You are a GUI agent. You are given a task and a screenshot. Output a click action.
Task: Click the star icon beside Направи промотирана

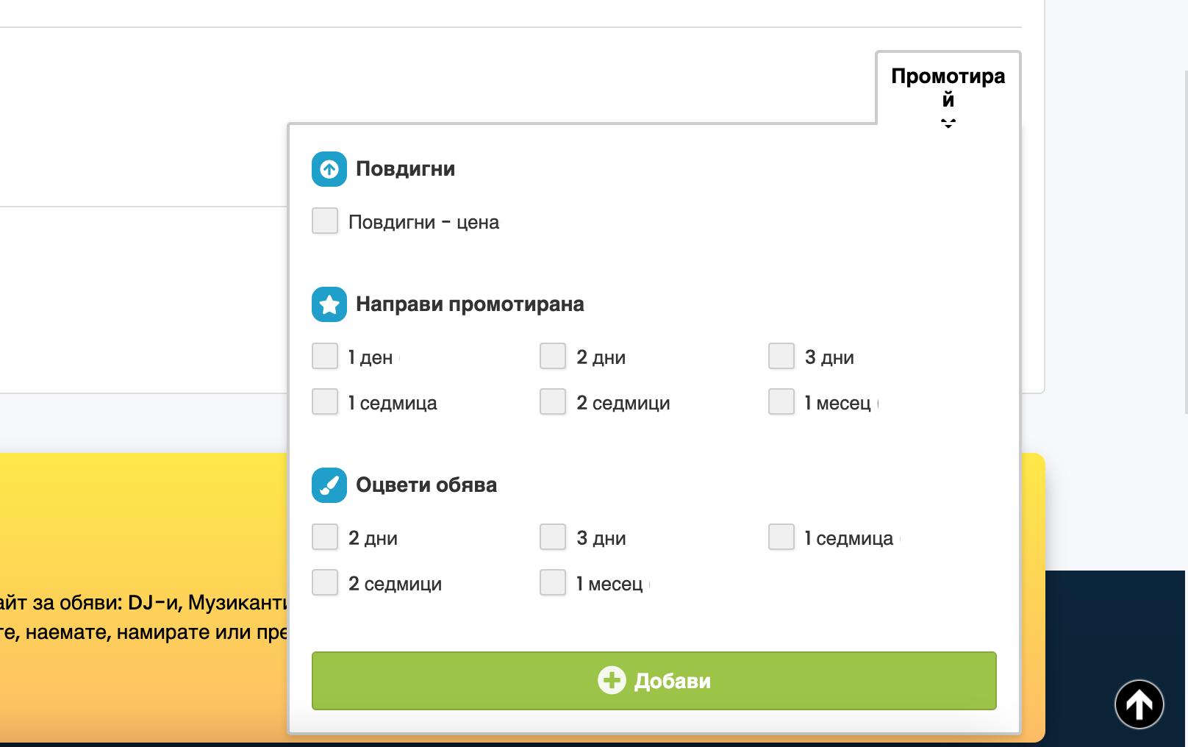pos(329,304)
